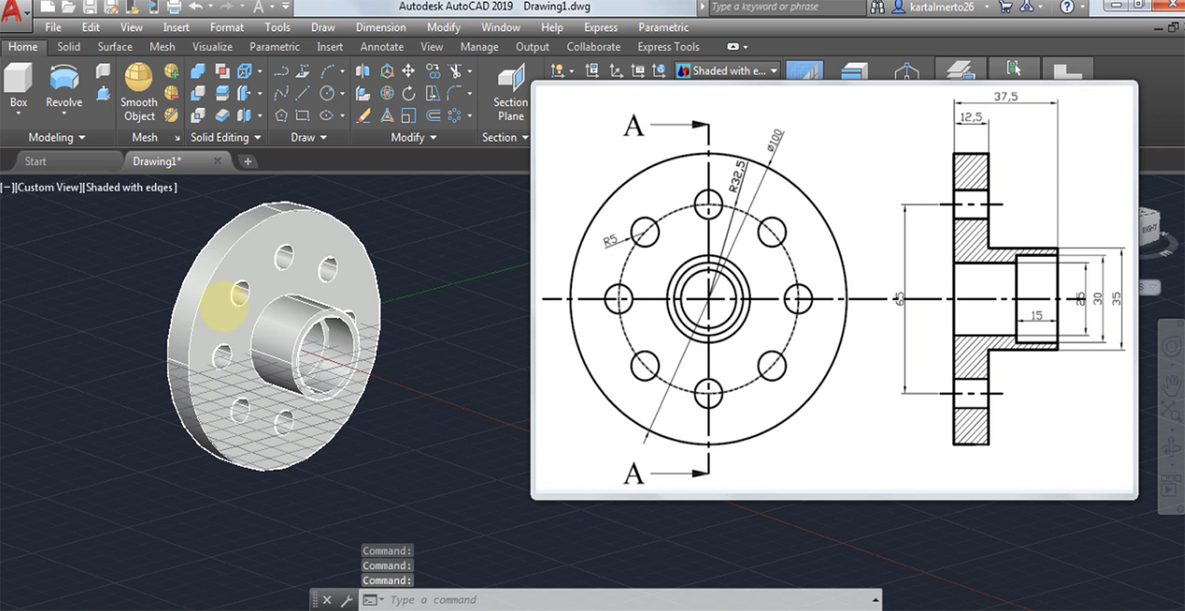Select the Move tool in Modify

pyautogui.click(x=408, y=71)
